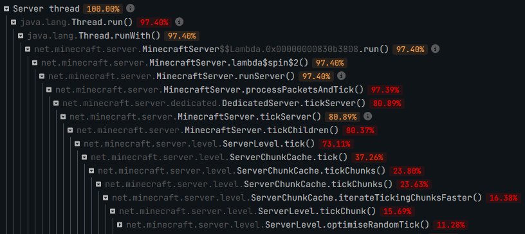Select the ServerLevel.tickChunk() method text
Viewport: 525px width, 234px height.
pos(248,212)
